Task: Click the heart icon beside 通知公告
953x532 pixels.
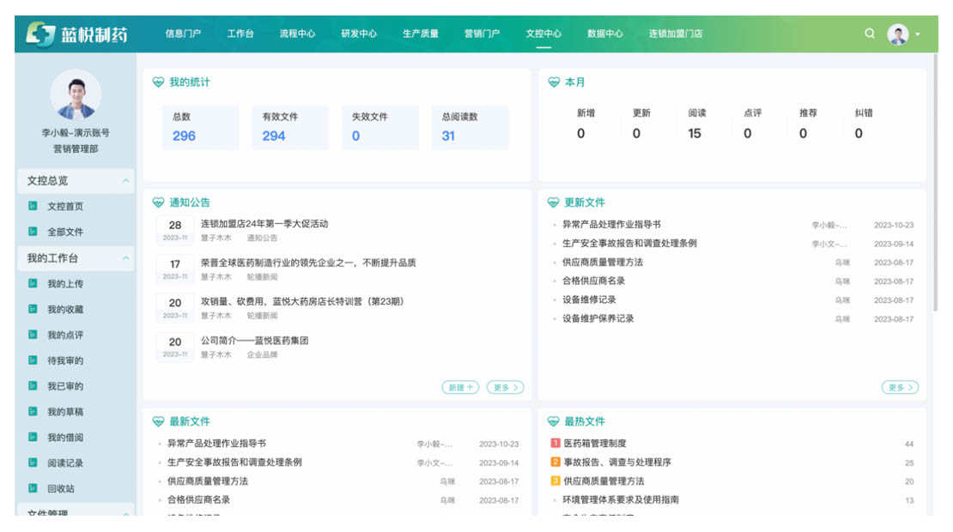Action: point(158,203)
